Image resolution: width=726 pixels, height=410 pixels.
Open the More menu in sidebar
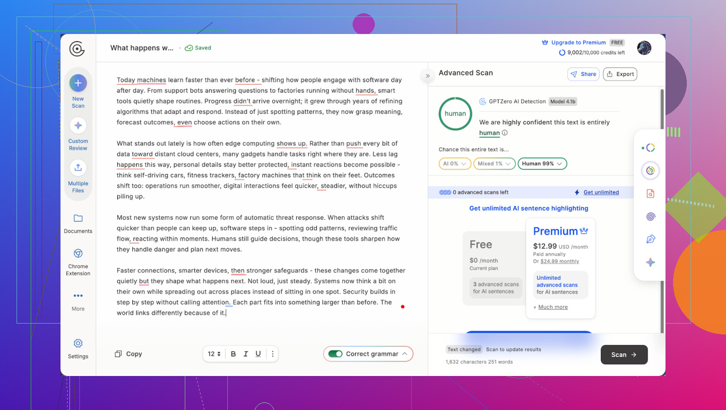coord(78,296)
